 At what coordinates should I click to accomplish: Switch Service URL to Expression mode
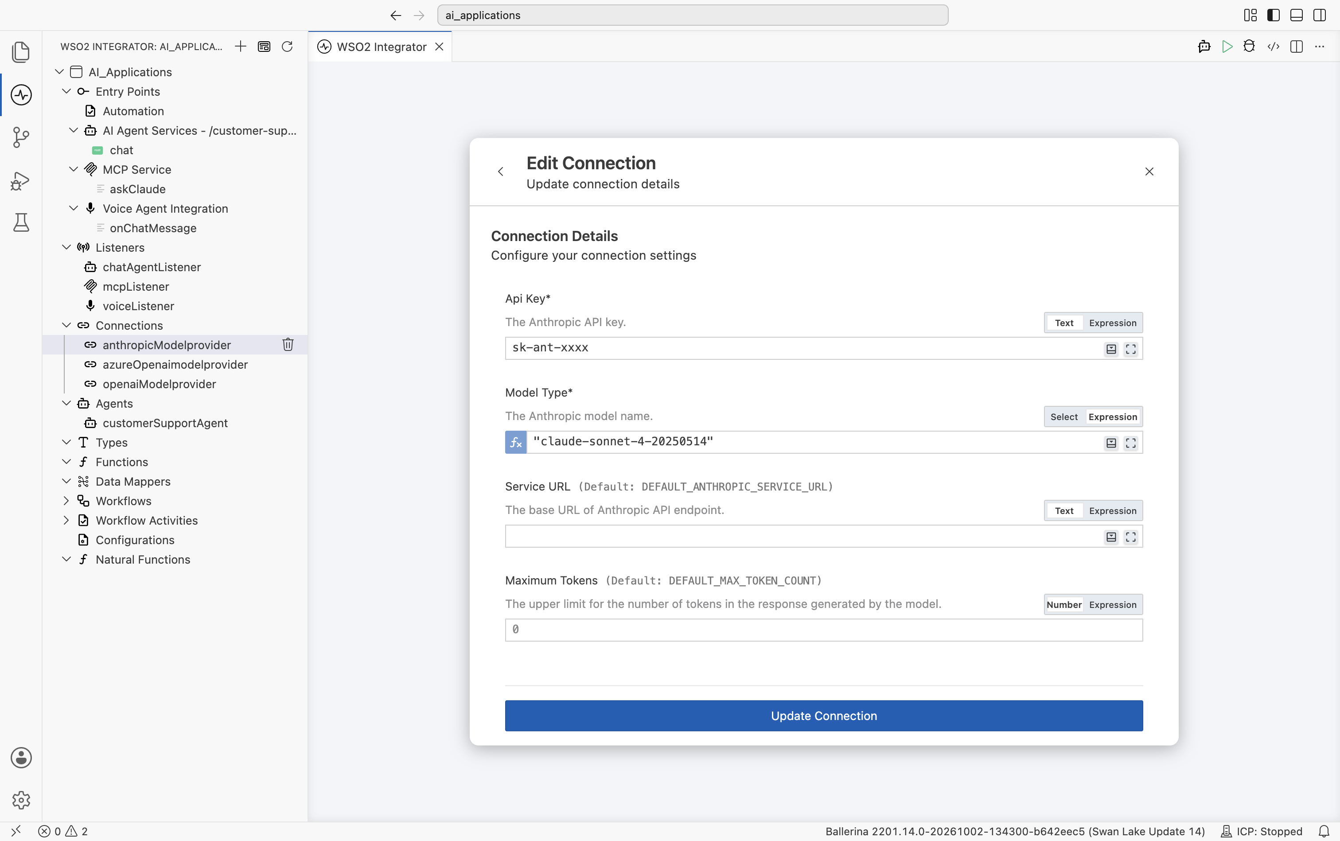[x=1113, y=510]
